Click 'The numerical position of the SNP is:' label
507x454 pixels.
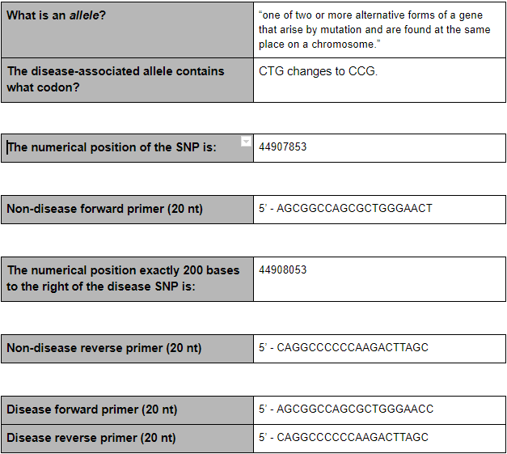click(x=112, y=147)
